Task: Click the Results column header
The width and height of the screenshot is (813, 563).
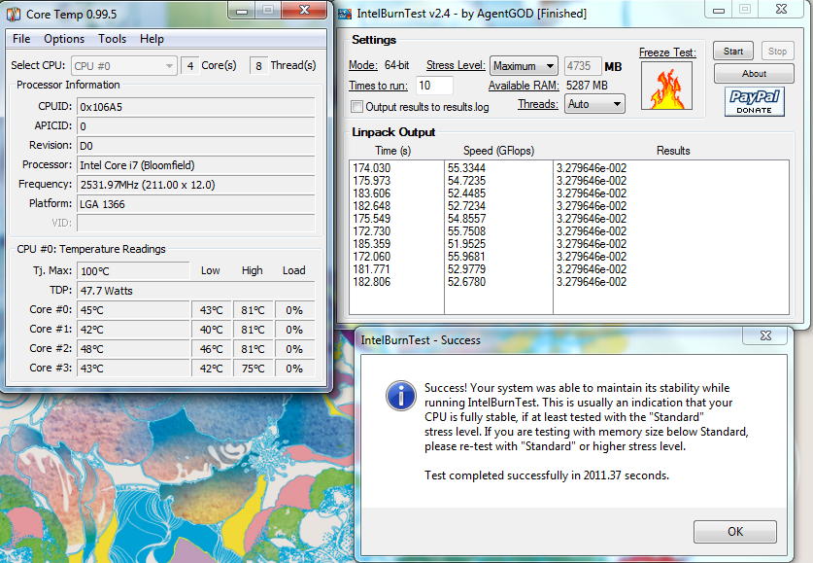Action: pos(673,151)
